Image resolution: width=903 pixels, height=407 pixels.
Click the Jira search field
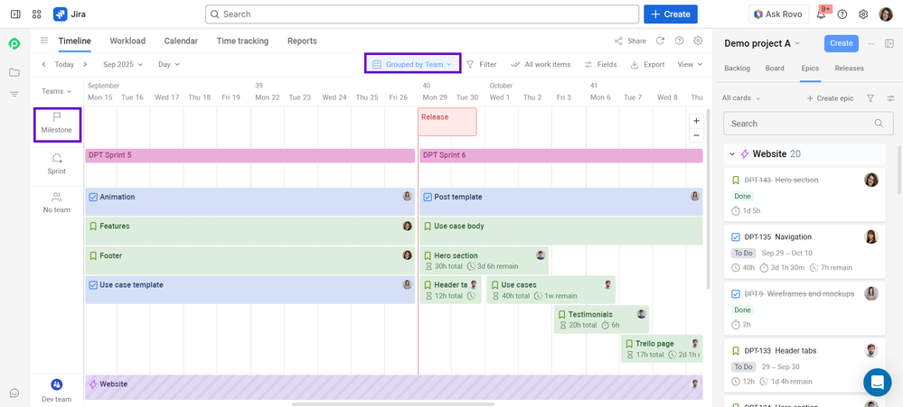tap(422, 14)
